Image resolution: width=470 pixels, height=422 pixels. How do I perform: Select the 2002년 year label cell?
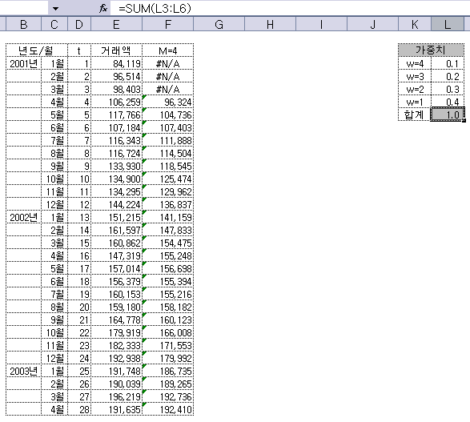[24, 217]
